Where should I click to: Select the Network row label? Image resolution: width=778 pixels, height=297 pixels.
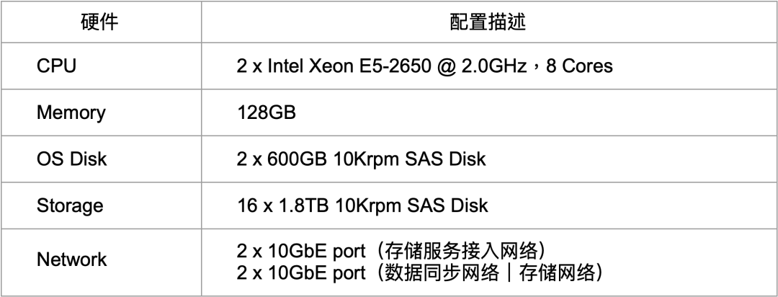[71, 257]
